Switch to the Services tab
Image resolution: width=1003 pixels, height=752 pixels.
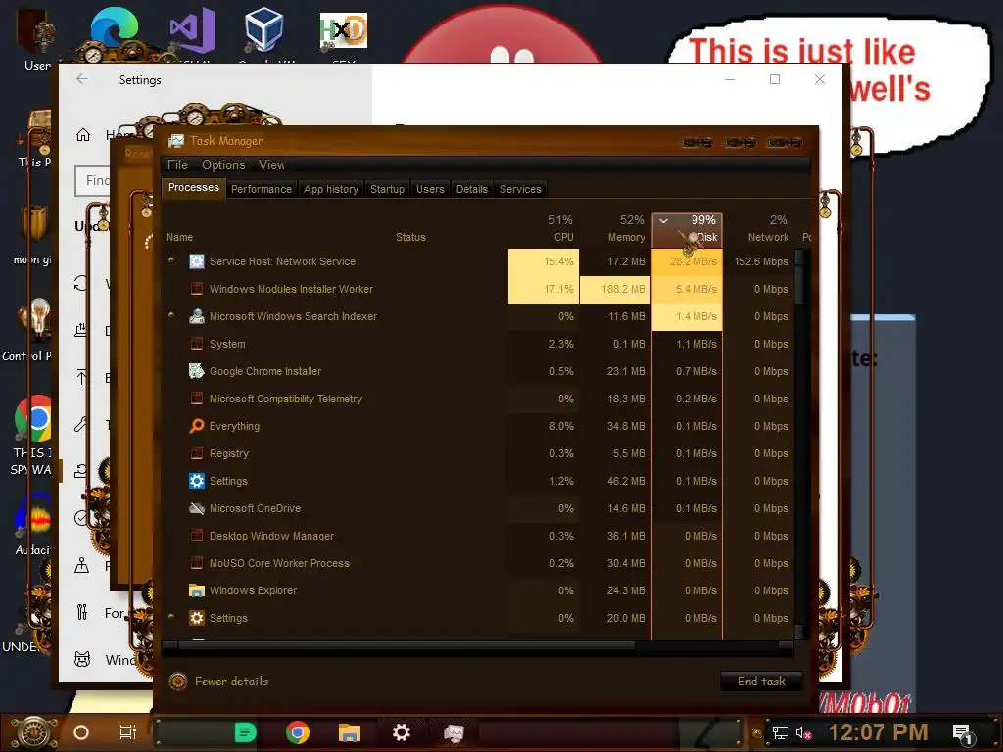point(520,189)
